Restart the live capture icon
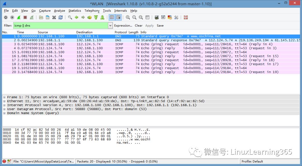 32,18
